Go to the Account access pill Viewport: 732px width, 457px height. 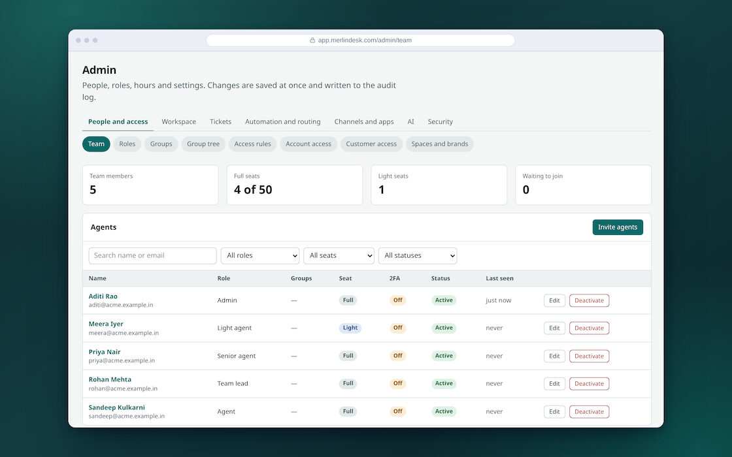[308, 144]
